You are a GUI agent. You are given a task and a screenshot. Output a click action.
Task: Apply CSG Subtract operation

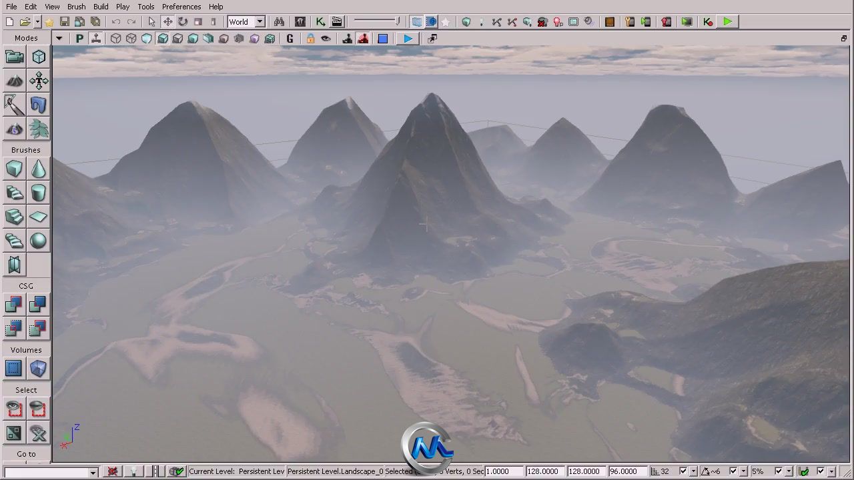point(39,305)
